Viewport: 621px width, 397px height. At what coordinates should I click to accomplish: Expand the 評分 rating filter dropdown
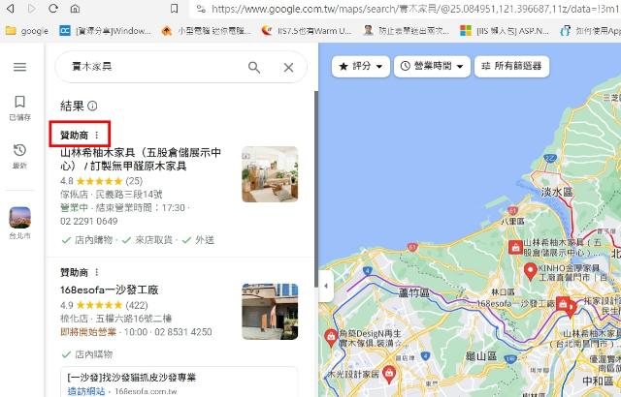coord(361,66)
